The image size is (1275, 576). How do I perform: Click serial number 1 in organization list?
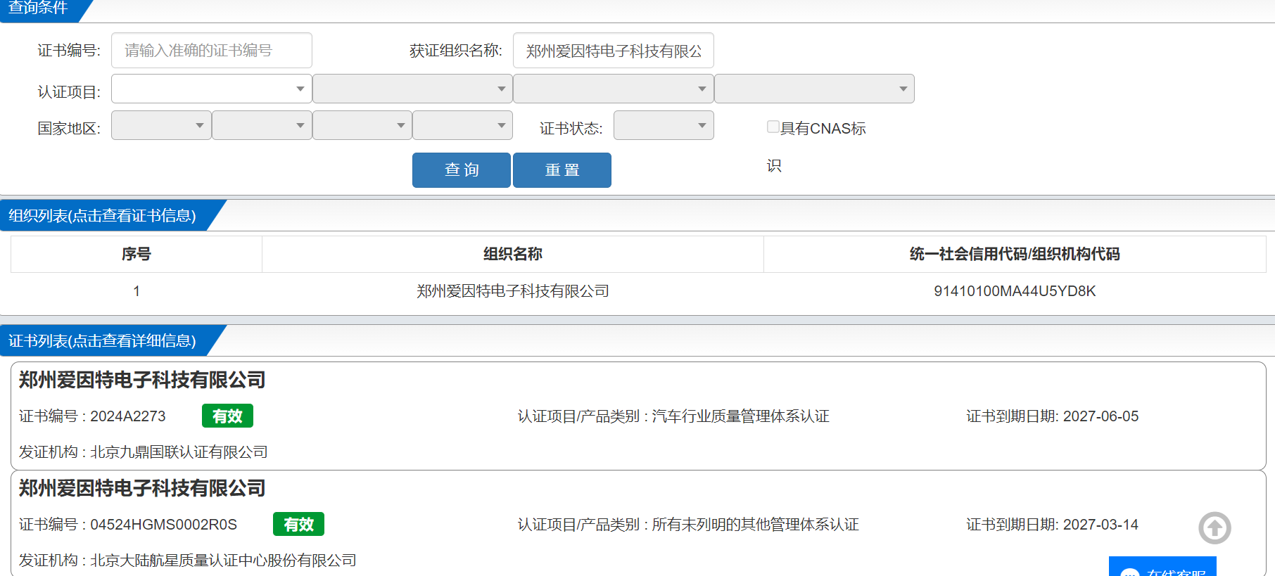pos(137,291)
